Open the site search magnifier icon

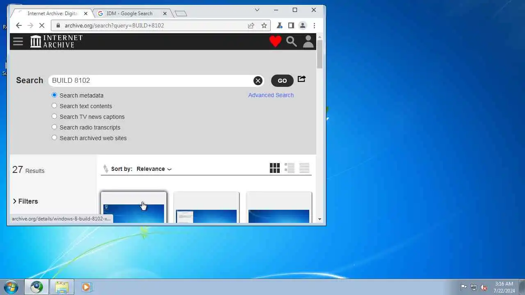292,41
